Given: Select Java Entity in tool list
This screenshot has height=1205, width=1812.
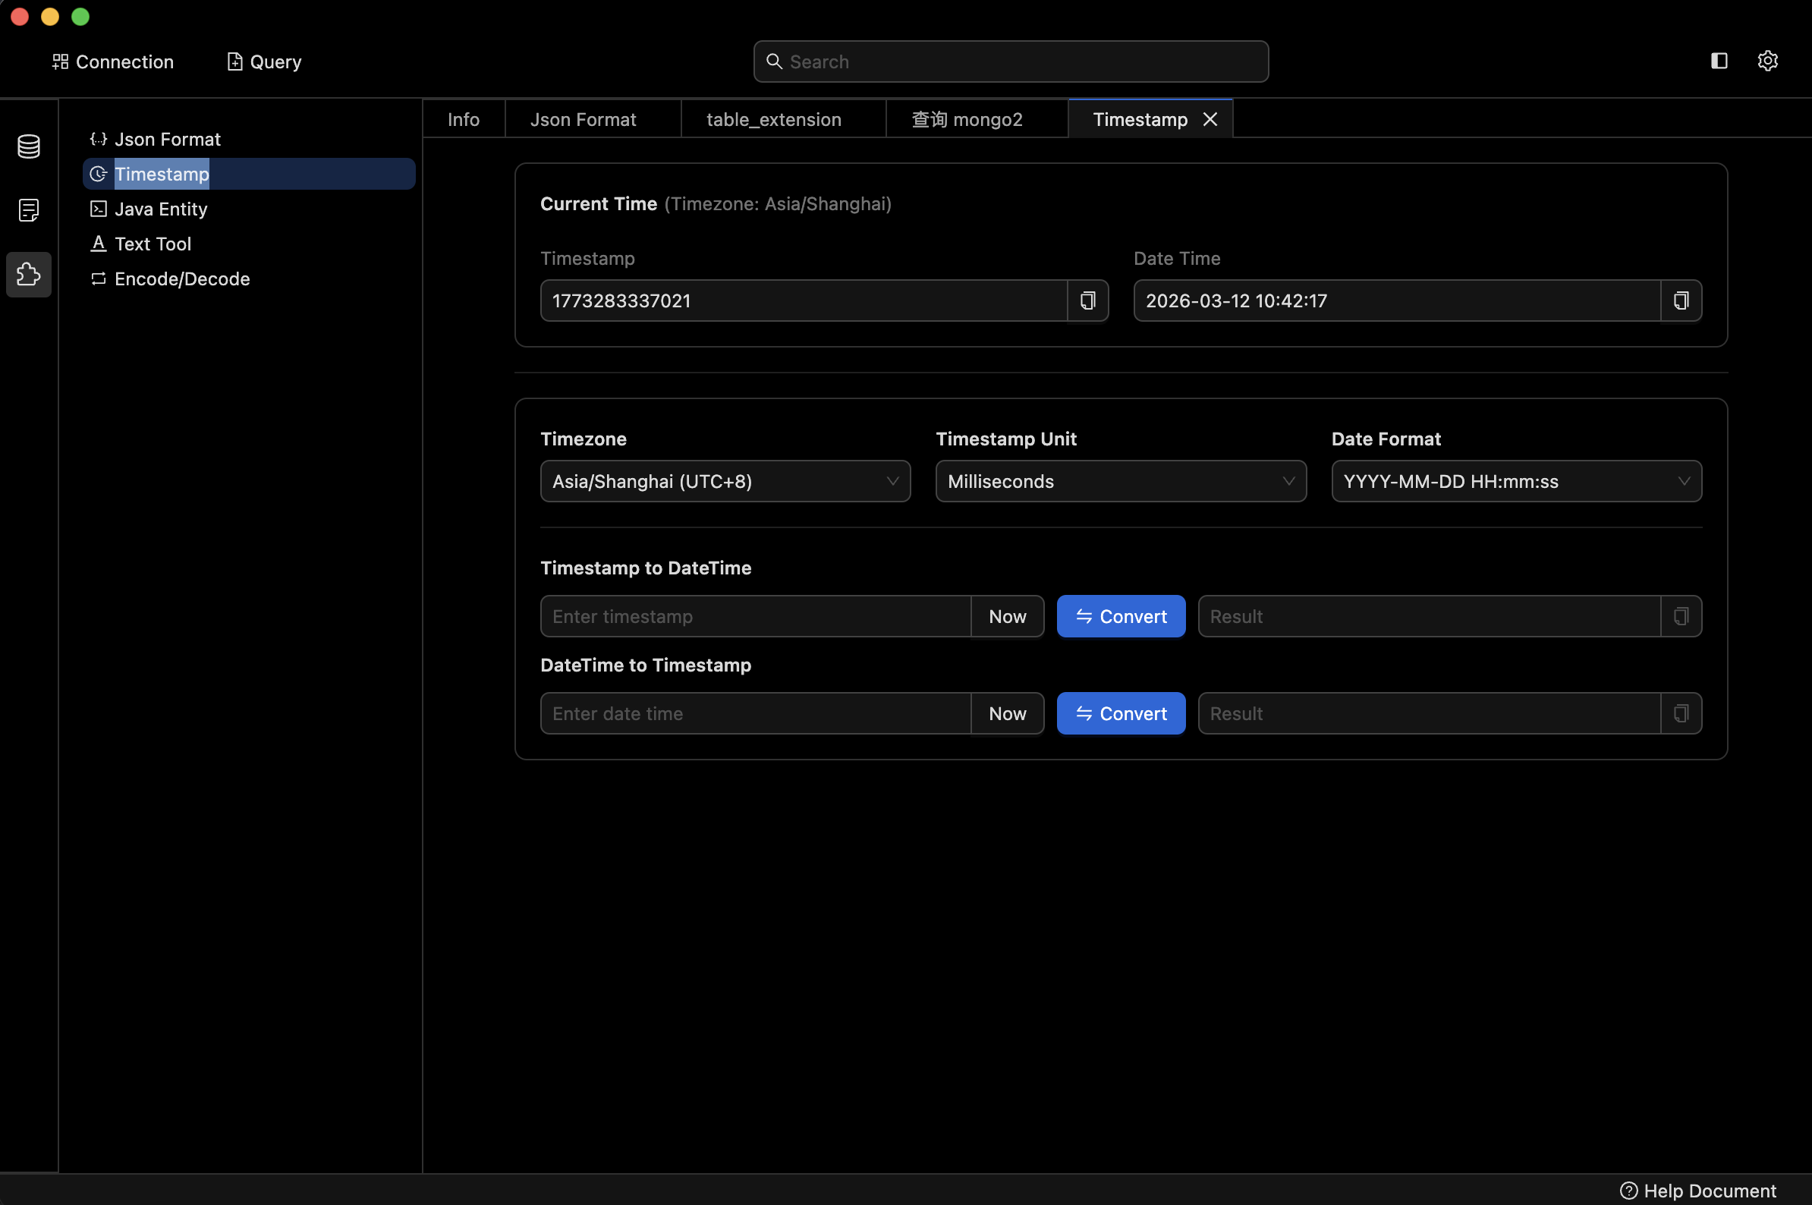Looking at the screenshot, I should (161, 209).
